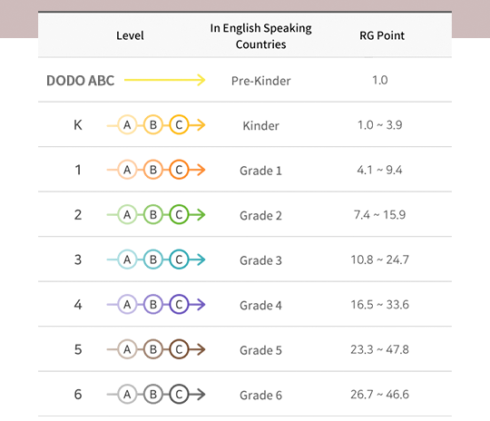The image size is (490, 421).
Task: Select the purple level 4 circle C
Action: (179, 305)
